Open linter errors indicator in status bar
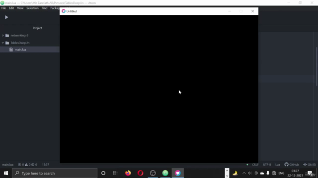The width and height of the screenshot is (318, 178). [21, 165]
